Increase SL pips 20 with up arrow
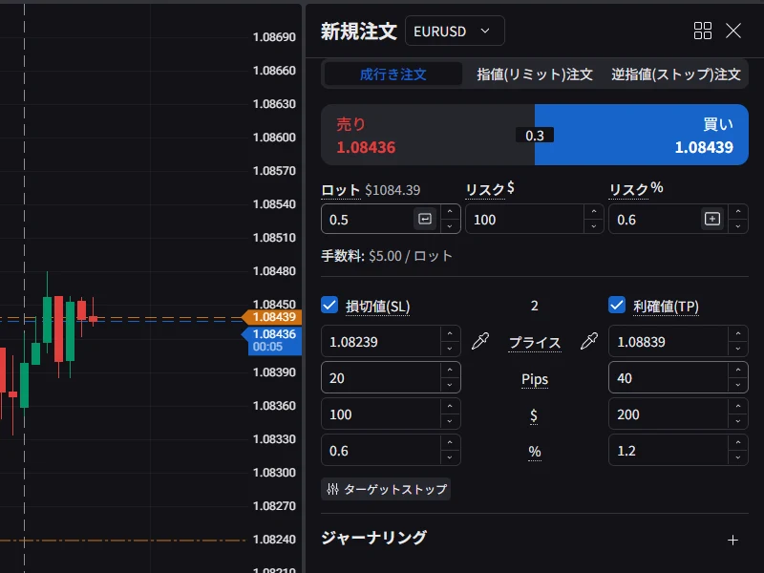The width and height of the screenshot is (764, 573). [x=450, y=370]
